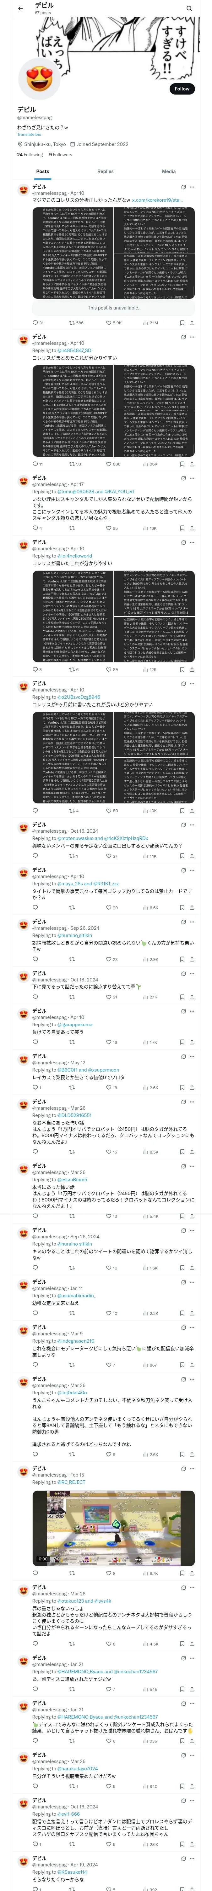
Task: Open the Translate bio link
Action: tap(29, 134)
